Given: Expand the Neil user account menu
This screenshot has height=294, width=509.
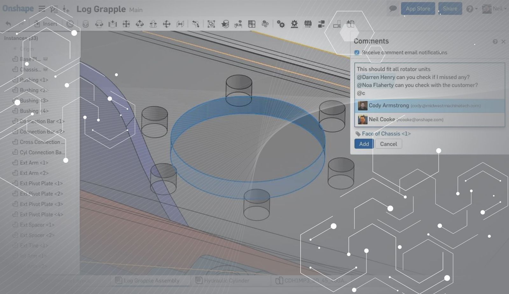Looking at the screenshot, I should 494,9.
